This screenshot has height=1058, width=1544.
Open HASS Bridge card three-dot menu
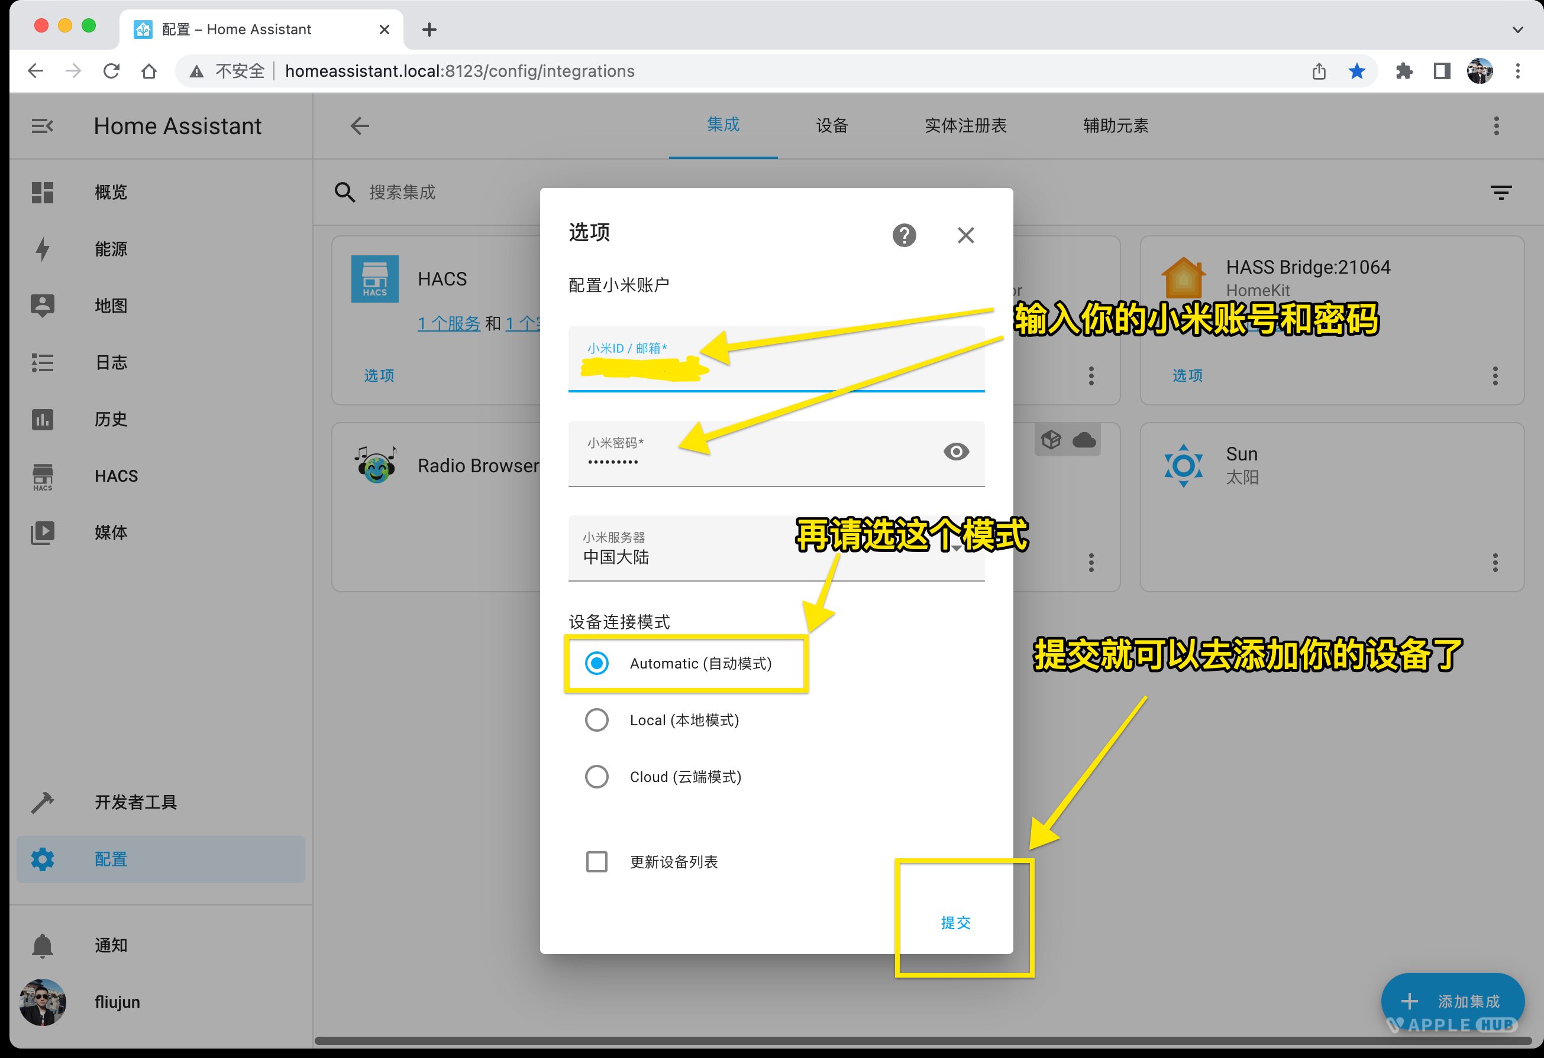pyautogui.click(x=1495, y=376)
